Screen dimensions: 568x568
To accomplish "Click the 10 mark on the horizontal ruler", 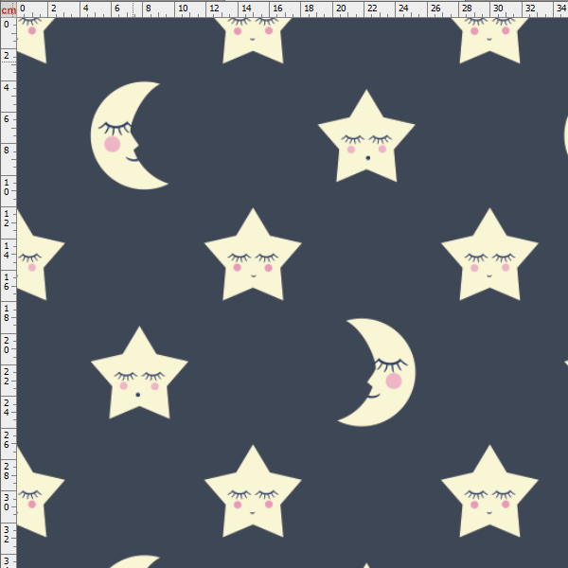I will pyautogui.click(x=183, y=9).
